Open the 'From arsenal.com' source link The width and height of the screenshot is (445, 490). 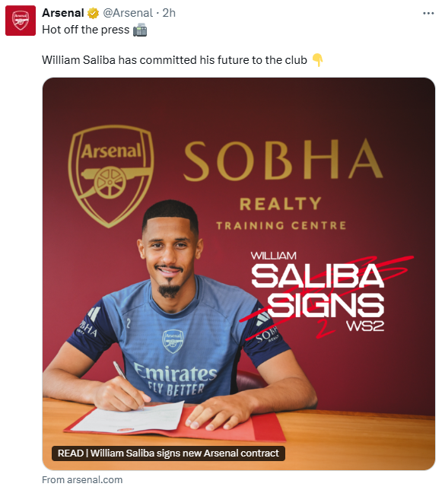(x=82, y=479)
